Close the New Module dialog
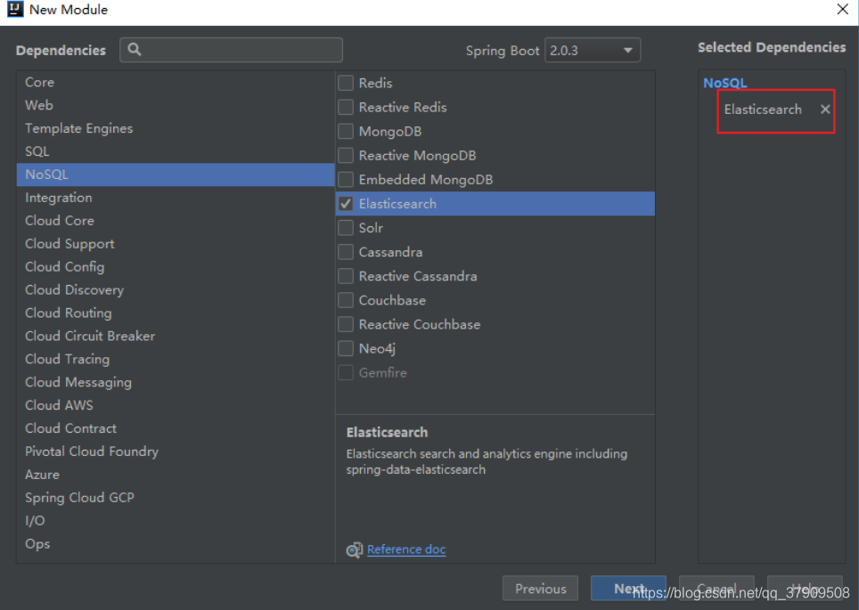Image resolution: width=859 pixels, height=610 pixels. [843, 9]
